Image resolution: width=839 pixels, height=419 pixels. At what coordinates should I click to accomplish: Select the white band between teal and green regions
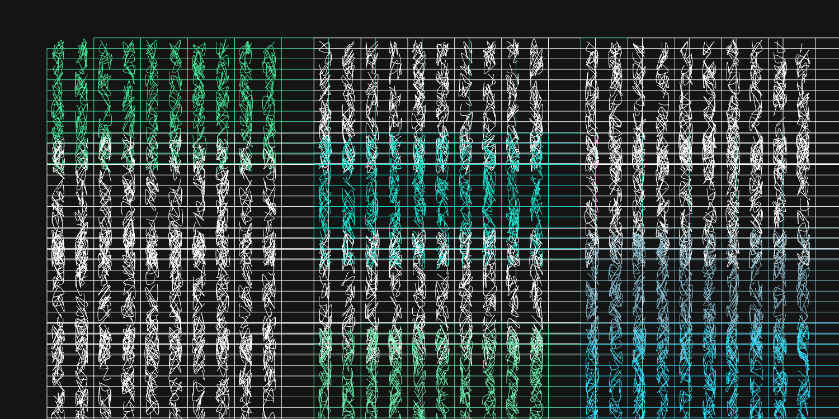pyautogui.click(x=431, y=296)
